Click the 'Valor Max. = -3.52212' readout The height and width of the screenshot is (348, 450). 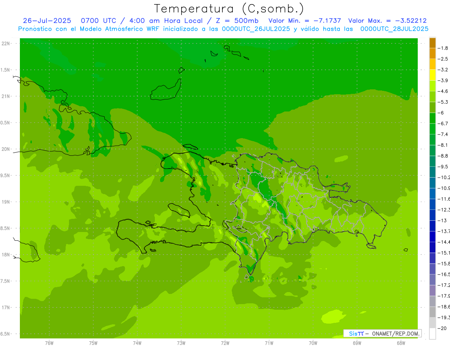(387, 21)
